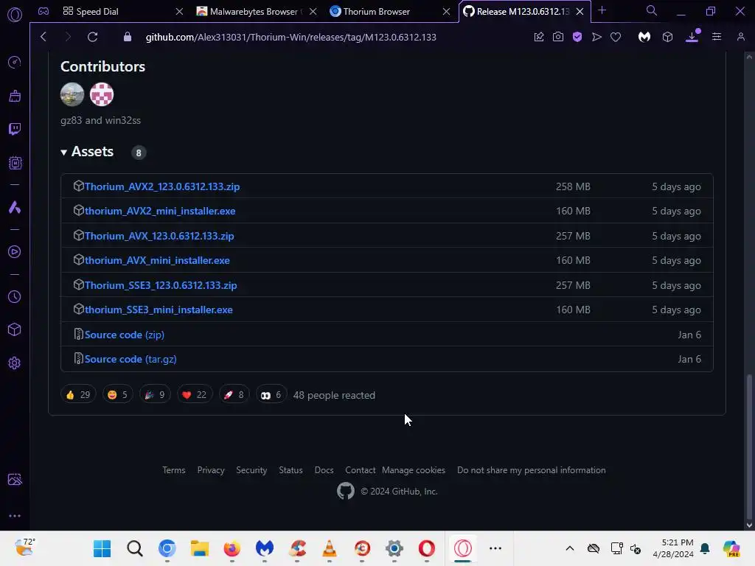Toggle the laugh reaction with 5
The image size is (755, 566).
(117, 395)
